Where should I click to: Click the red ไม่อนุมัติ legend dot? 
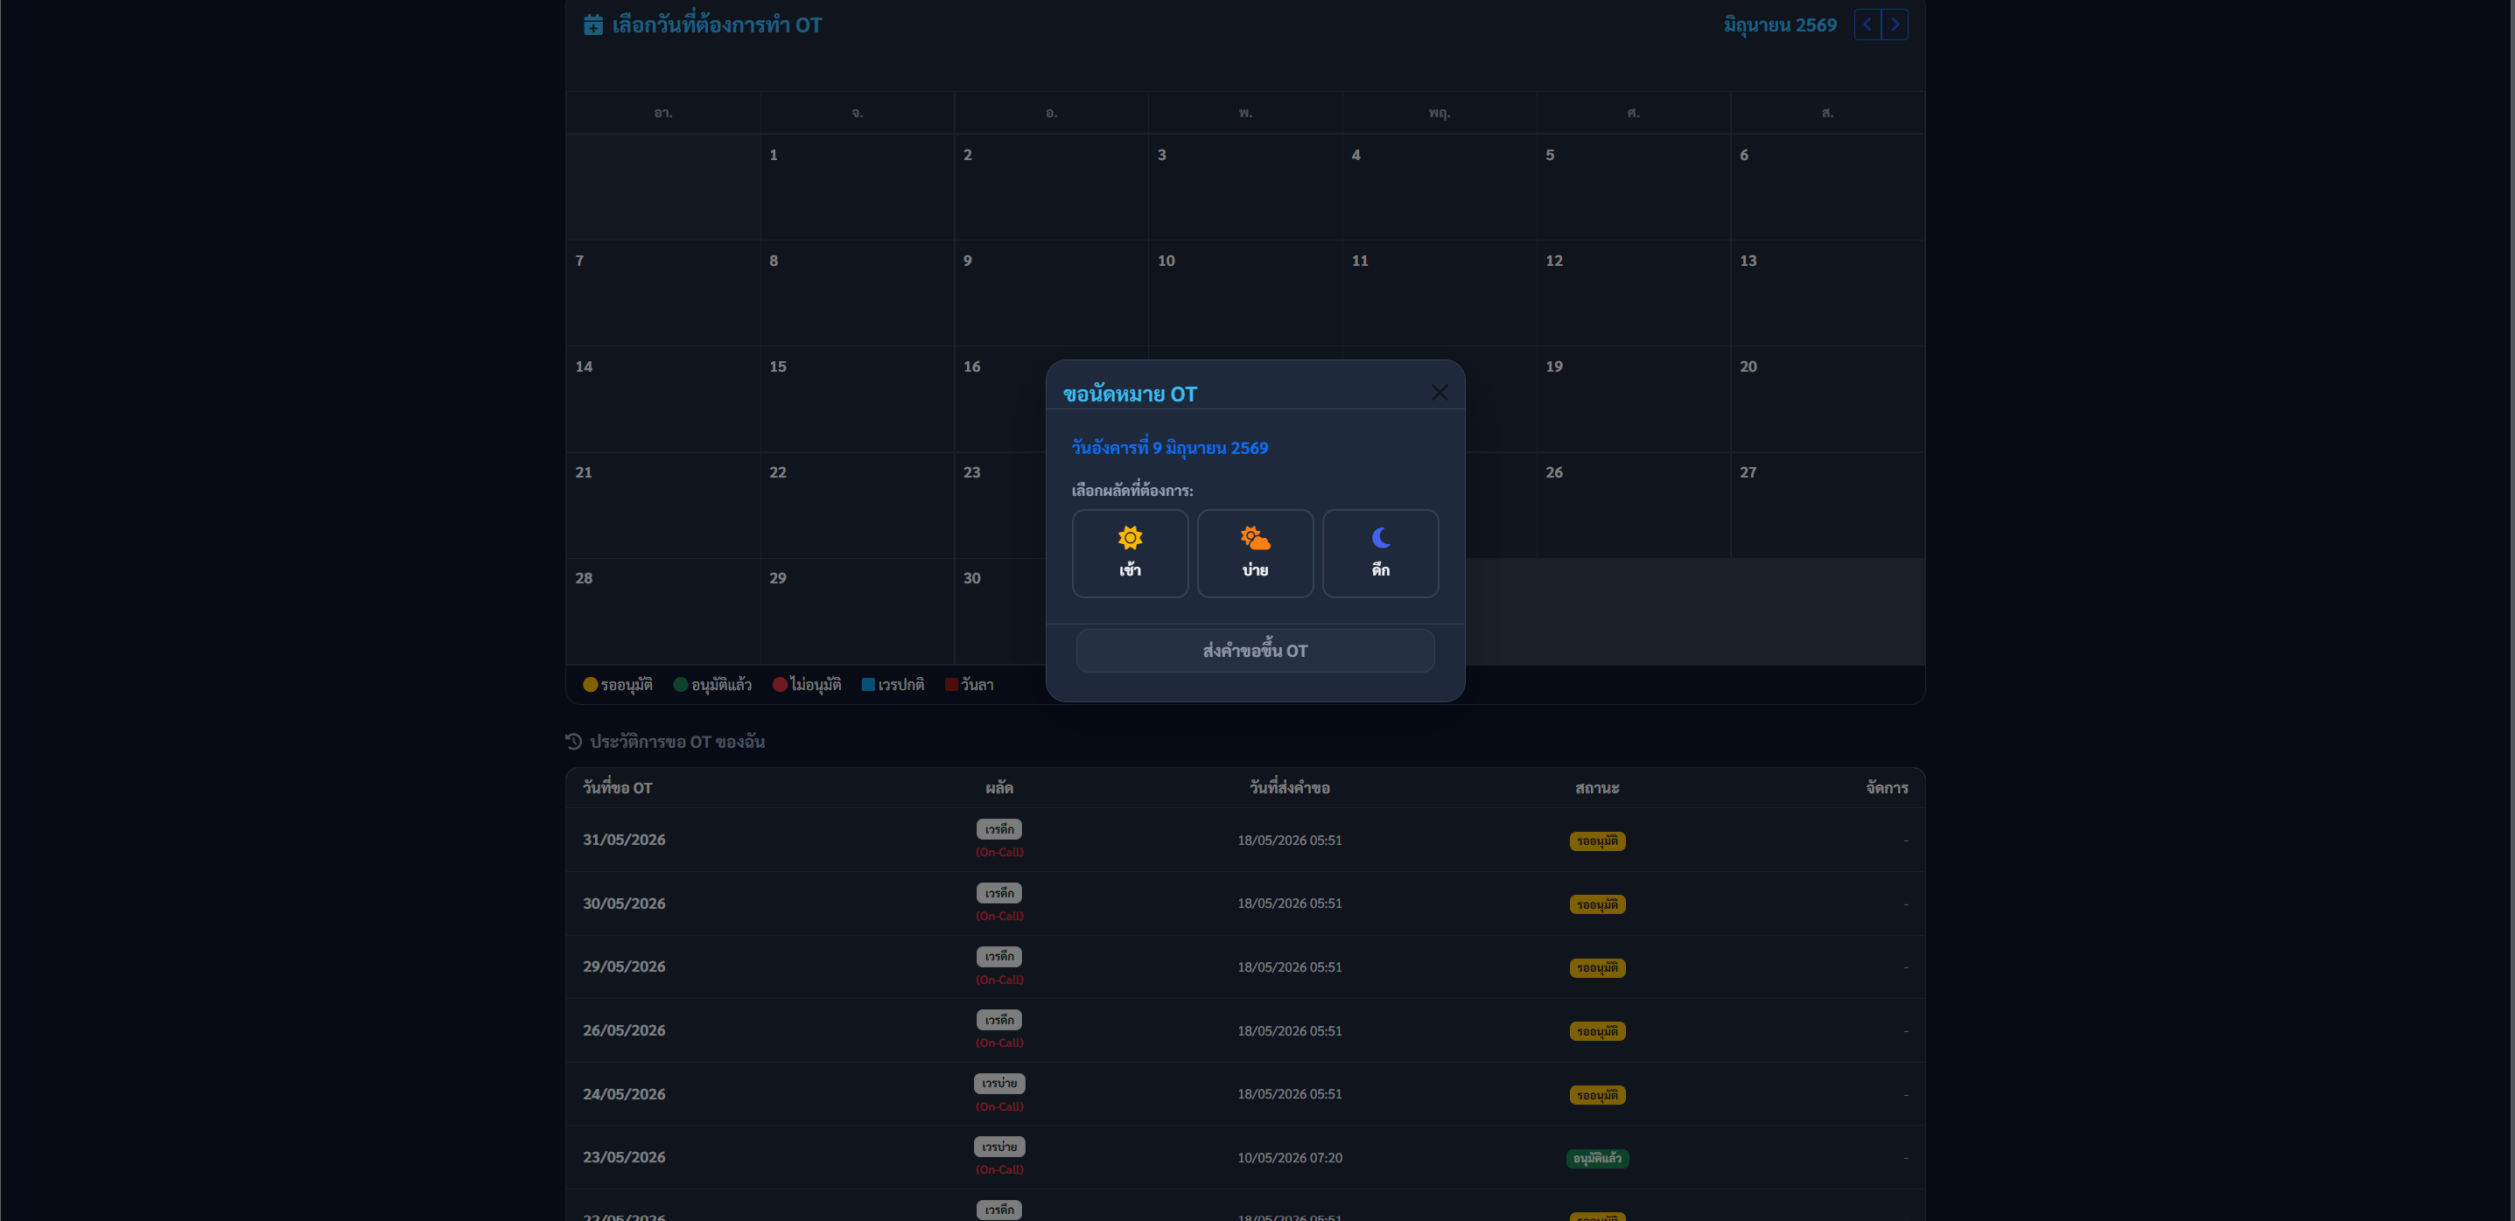click(x=779, y=685)
